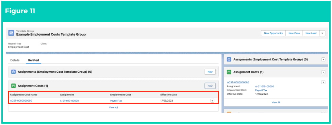Open dropdown next to sidebar ACST-0000000000 record
The image size is (332, 125).
coord(323,82)
